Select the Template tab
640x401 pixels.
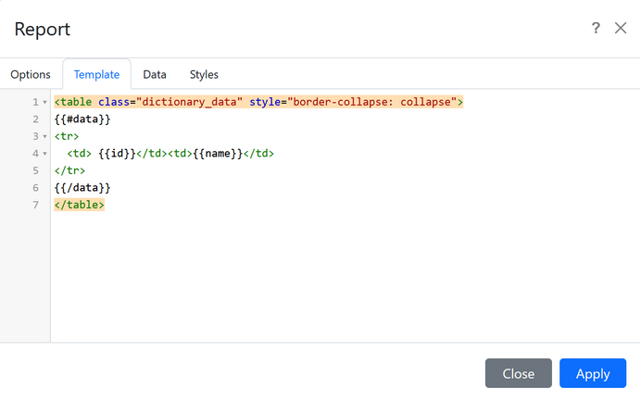click(x=96, y=74)
